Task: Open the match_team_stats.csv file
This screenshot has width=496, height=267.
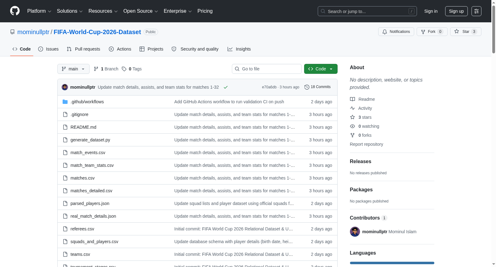Action: click(92, 165)
